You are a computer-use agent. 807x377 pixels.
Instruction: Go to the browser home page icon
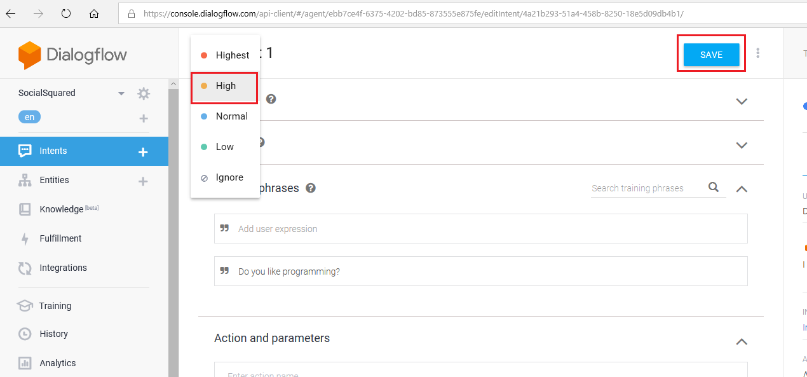(x=94, y=13)
